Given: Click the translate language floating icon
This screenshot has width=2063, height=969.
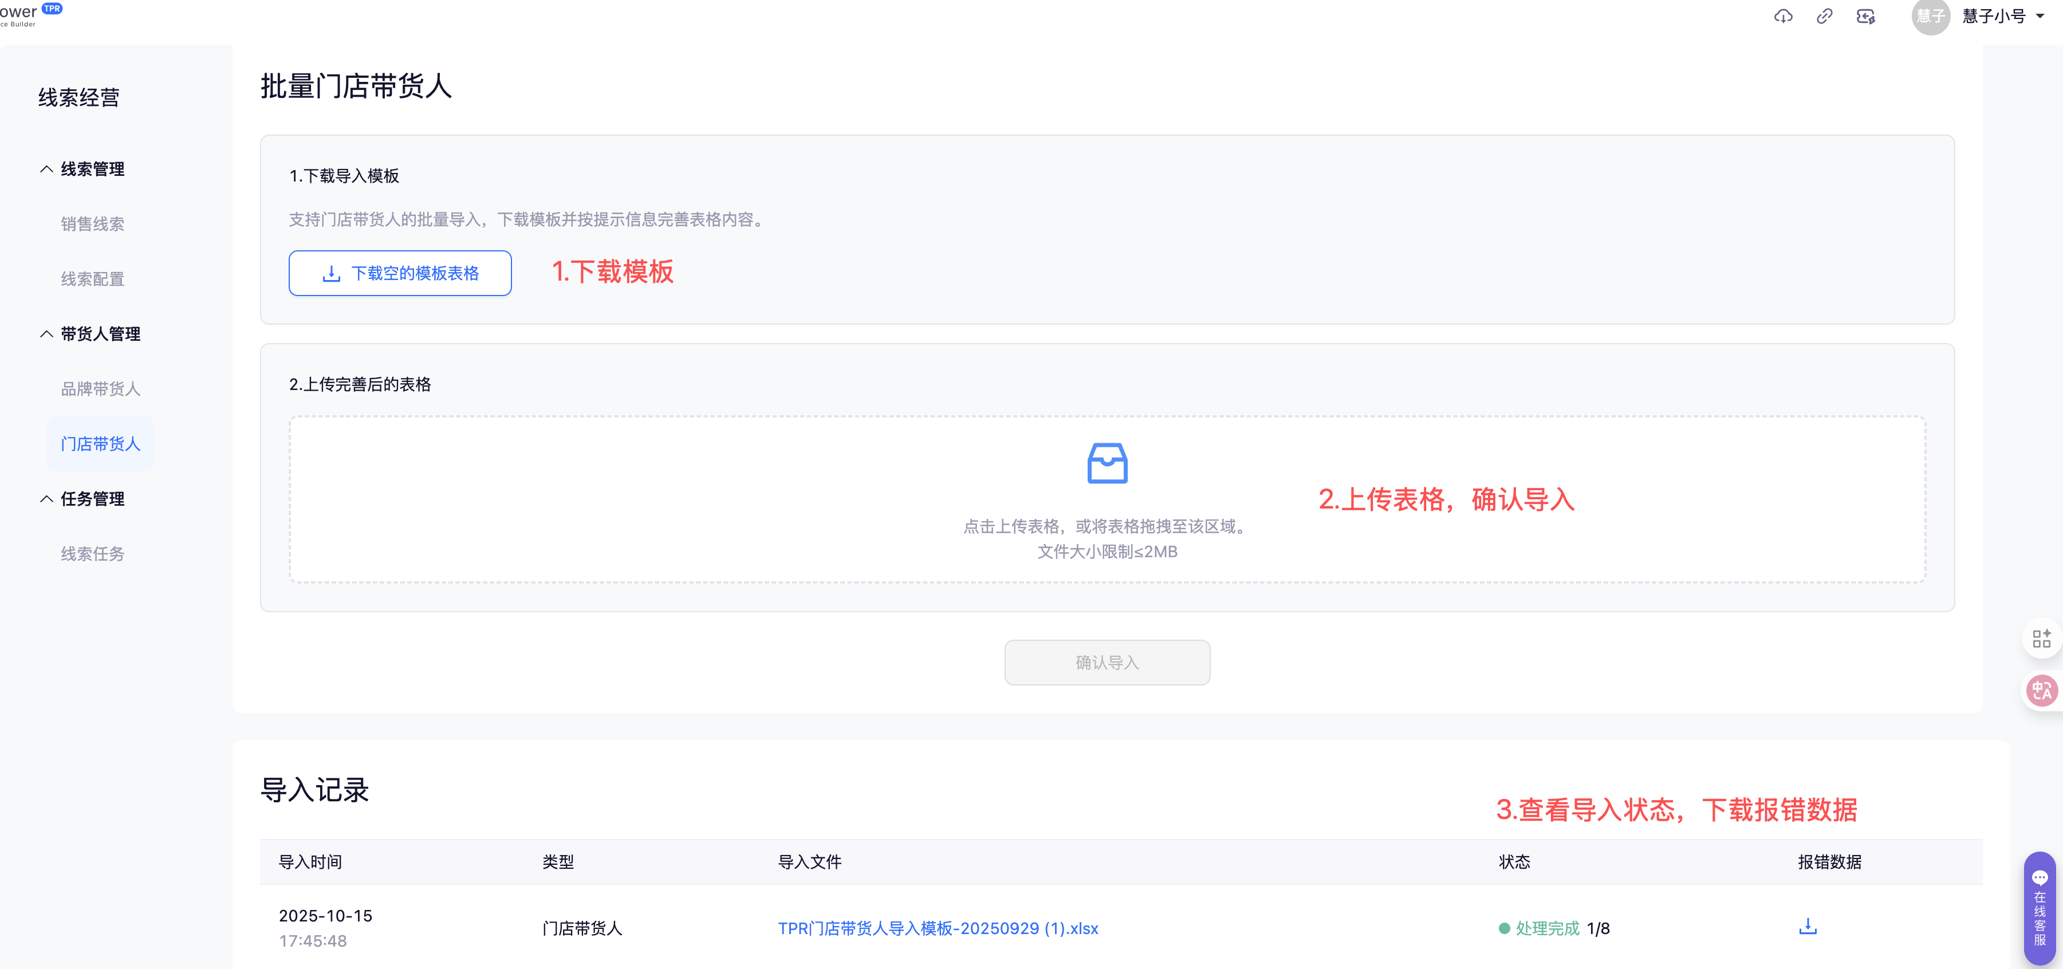Looking at the screenshot, I should tap(2041, 690).
